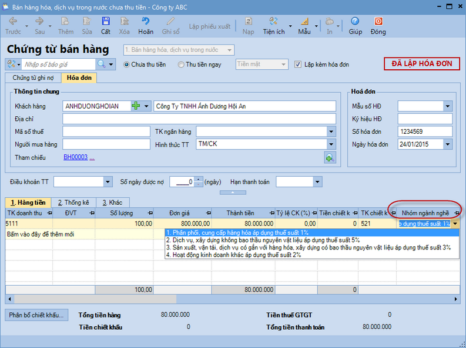This screenshot has width=466, height=348.
Task: Increase Số ngày được nợ with stepper
Action: [x=199, y=179]
